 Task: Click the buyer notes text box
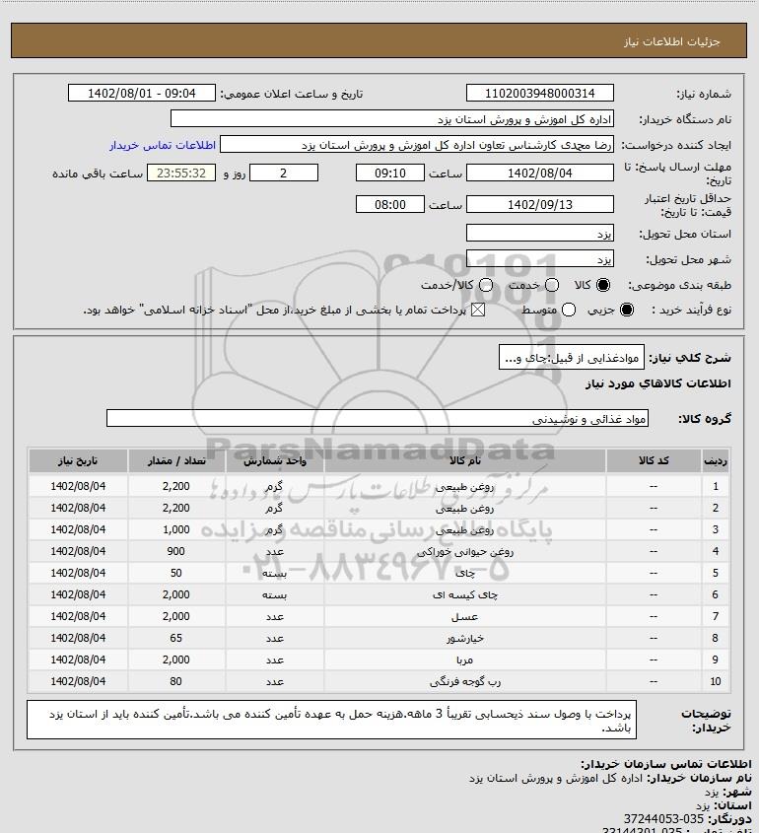coord(331,720)
